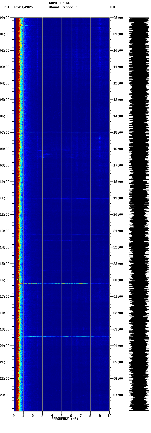Click the FREQUENCY (HZ) axis label
The image size is (151, 433).
click(x=65, y=419)
